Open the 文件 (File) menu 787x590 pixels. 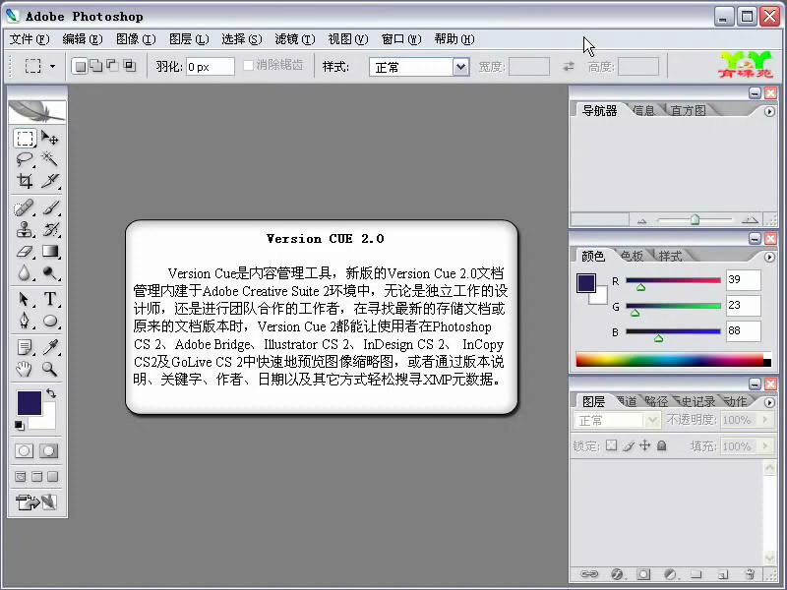pyautogui.click(x=30, y=39)
